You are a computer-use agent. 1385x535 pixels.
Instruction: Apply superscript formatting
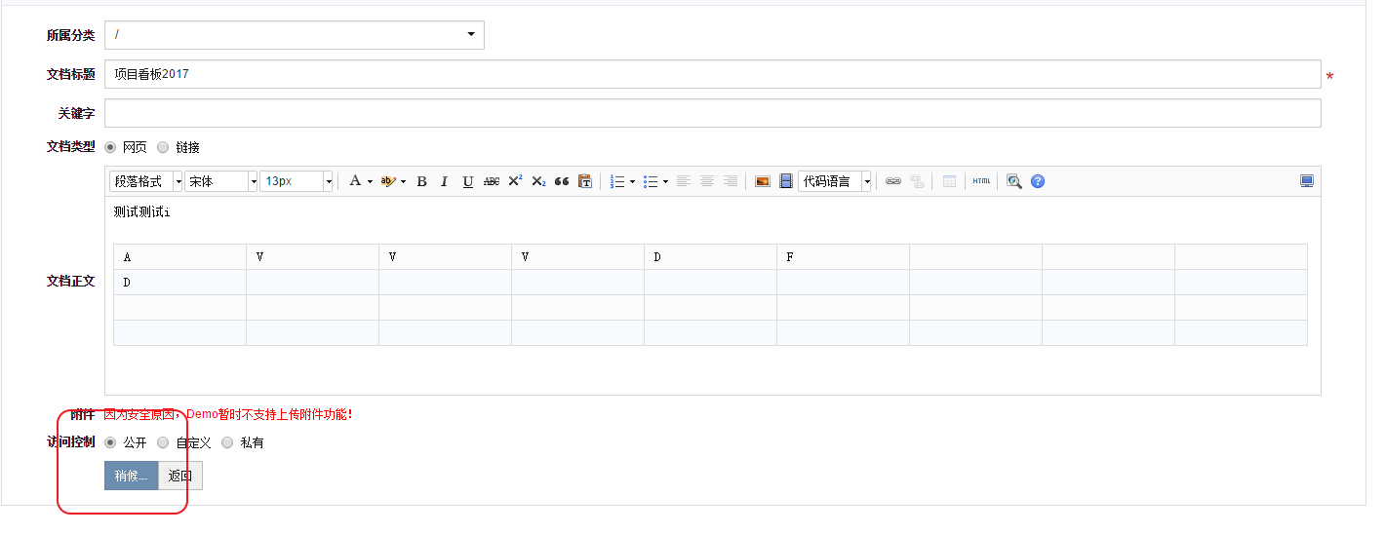[515, 181]
